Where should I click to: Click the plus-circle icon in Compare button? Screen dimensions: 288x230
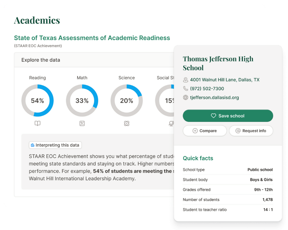click(195, 131)
